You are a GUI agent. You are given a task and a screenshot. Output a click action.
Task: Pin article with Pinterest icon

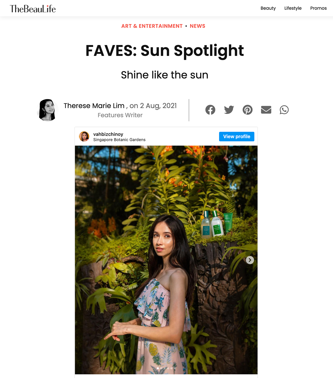coord(248,110)
